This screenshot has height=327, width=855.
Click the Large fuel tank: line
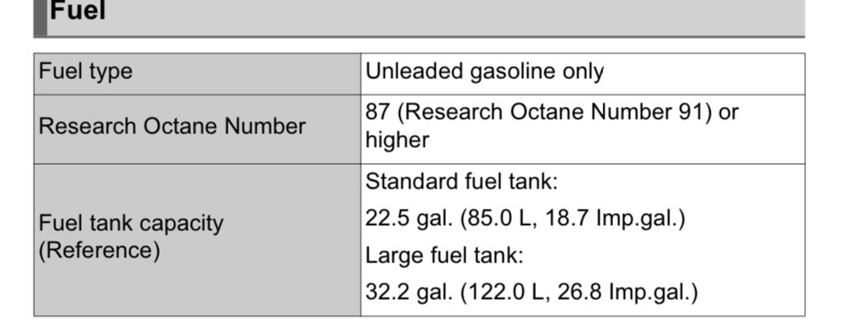(444, 255)
